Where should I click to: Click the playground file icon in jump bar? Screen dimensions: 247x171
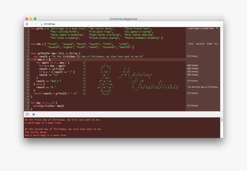[41, 24]
